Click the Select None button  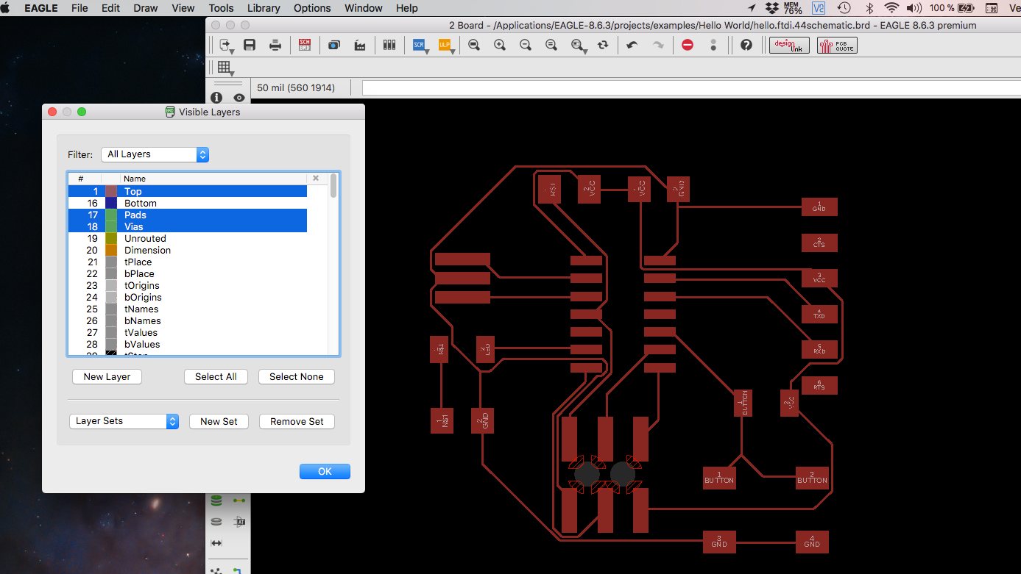pos(297,376)
